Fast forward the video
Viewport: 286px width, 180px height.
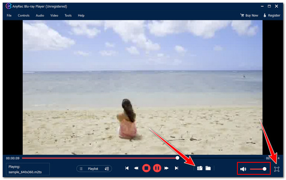[x=166, y=168]
